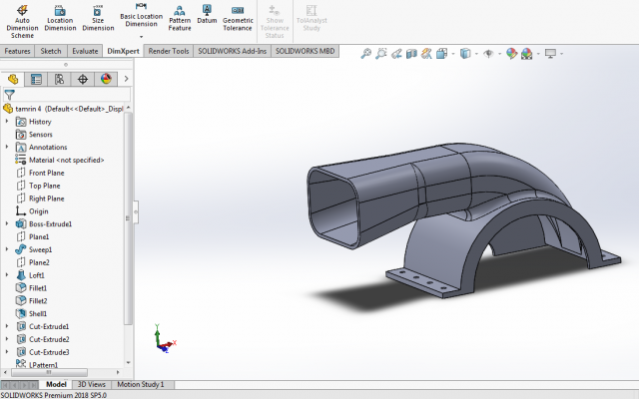Switch to 3D Views bottom tab

pyautogui.click(x=91, y=384)
